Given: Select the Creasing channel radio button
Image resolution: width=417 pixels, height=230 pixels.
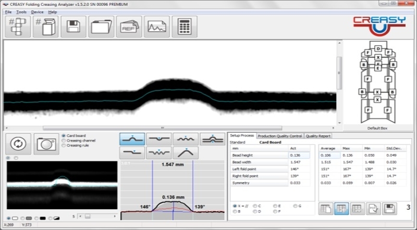Looking at the screenshot, I should pos(64,140).
